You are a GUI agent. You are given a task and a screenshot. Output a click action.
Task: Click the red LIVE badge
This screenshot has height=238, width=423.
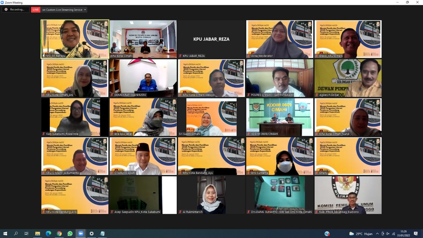[x=35, y=10]
